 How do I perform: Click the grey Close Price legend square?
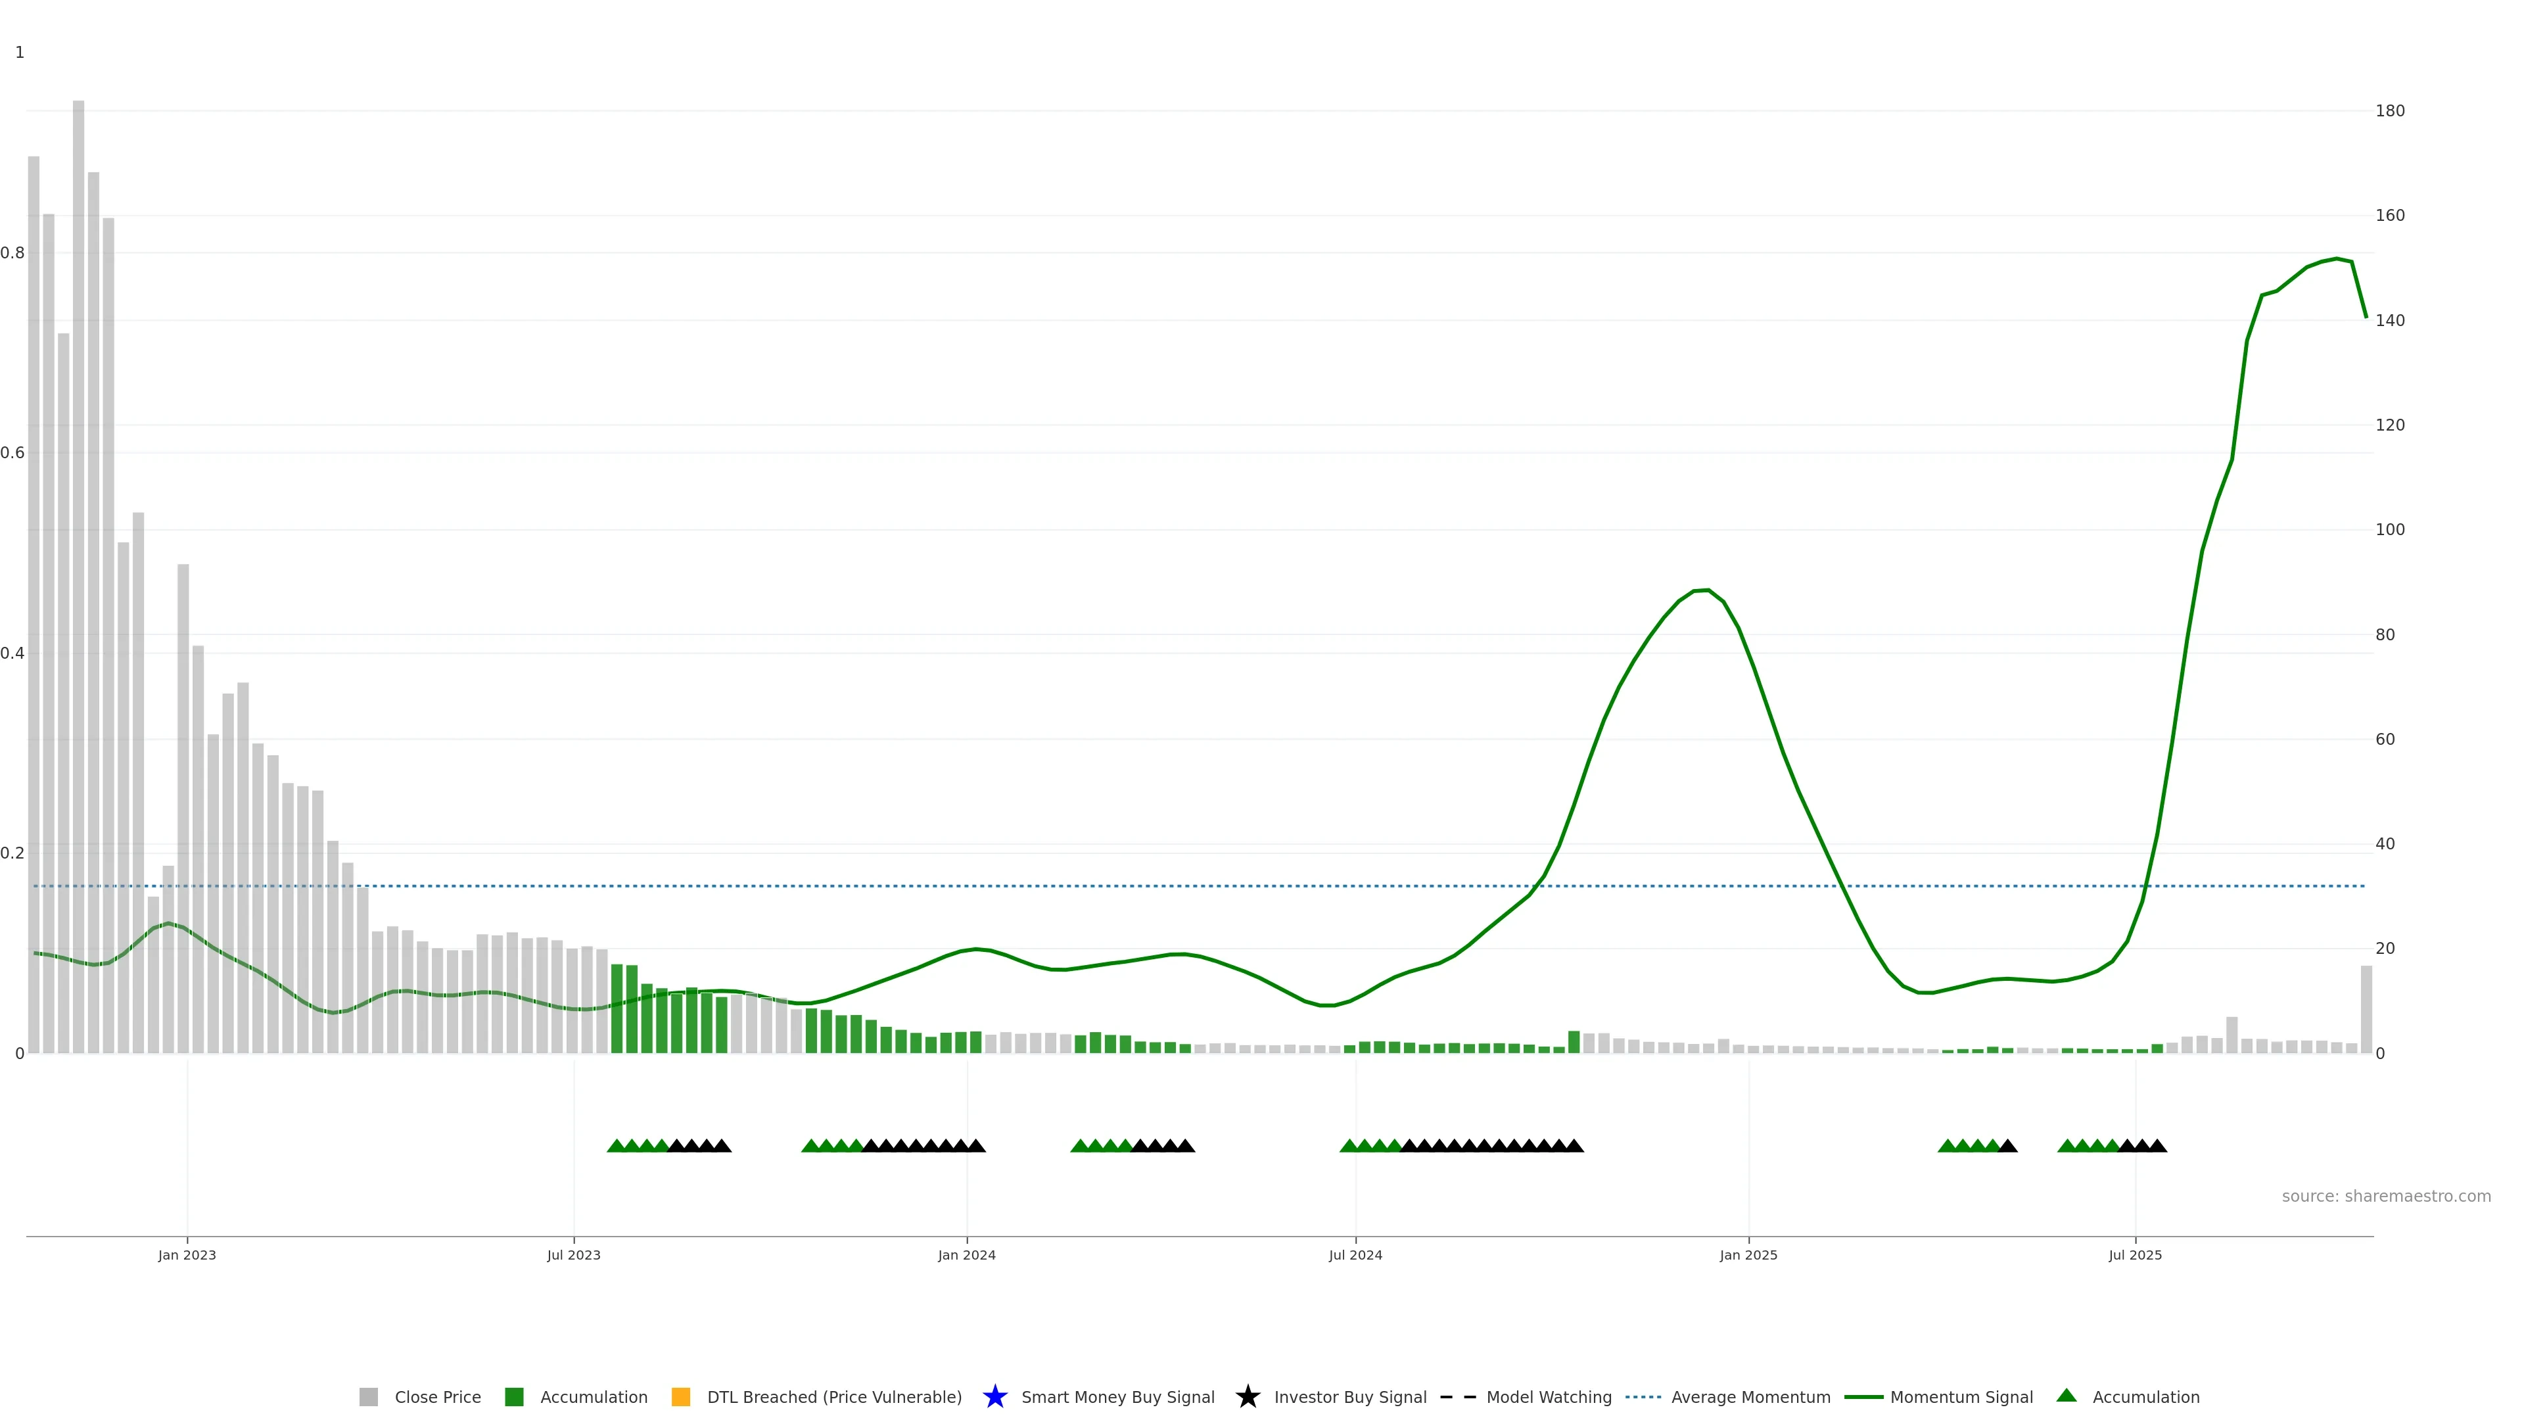(x=368, y=1396)
